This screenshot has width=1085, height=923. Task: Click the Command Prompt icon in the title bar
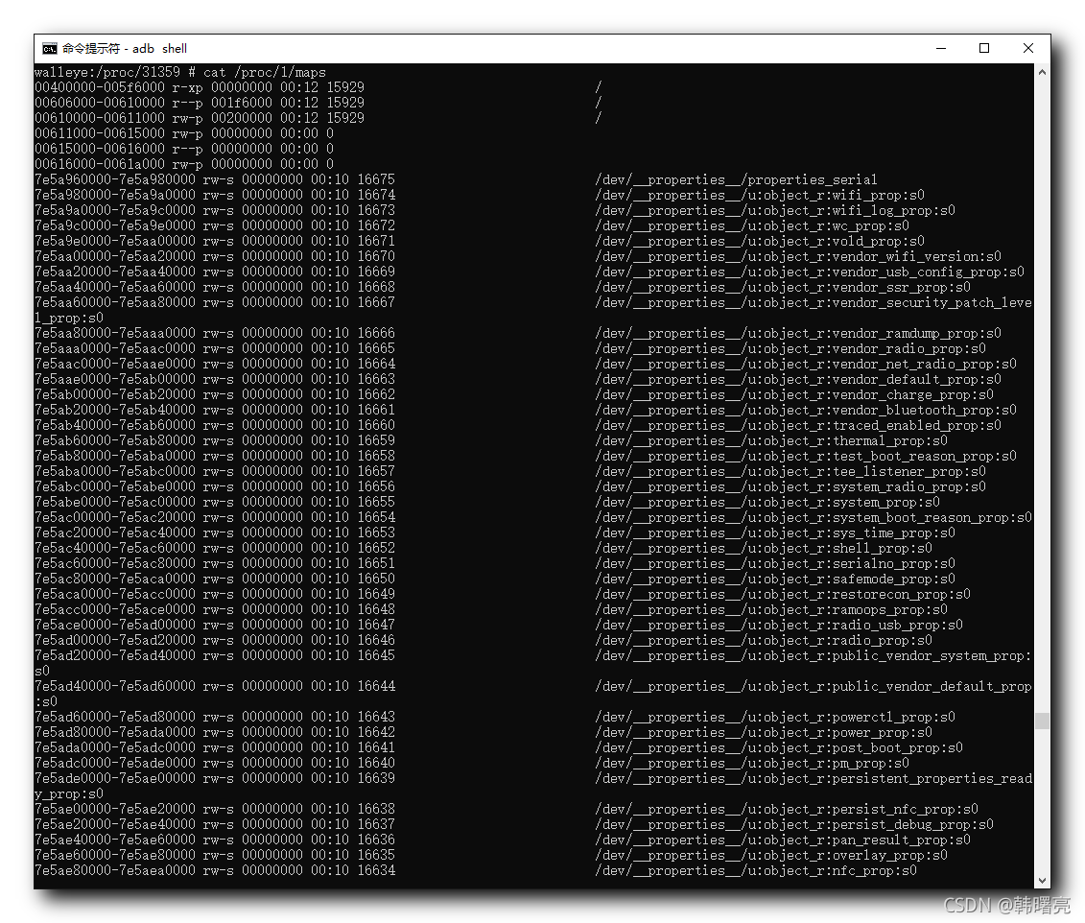(x=49, y=48)
